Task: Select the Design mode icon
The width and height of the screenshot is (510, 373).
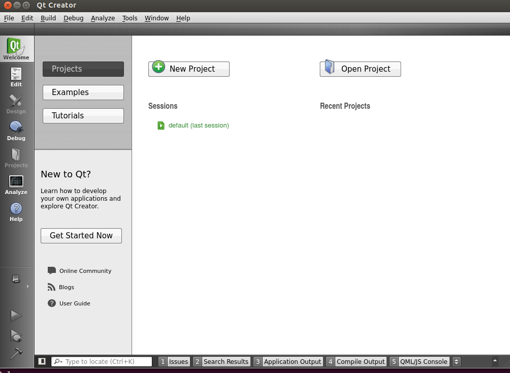Action: pyautogui.click(x=16, y=104)
